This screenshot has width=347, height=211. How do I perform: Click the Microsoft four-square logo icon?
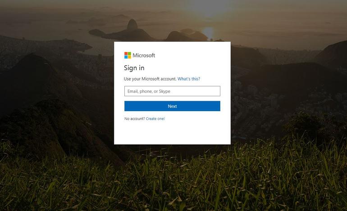coord(128,55)
